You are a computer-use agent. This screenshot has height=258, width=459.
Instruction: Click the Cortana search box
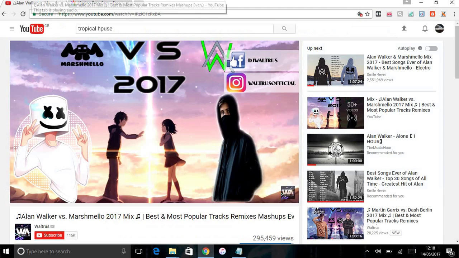(72, 251)
